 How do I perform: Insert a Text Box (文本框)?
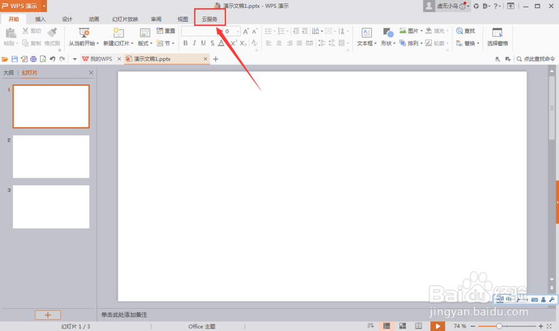pos(367,37)
